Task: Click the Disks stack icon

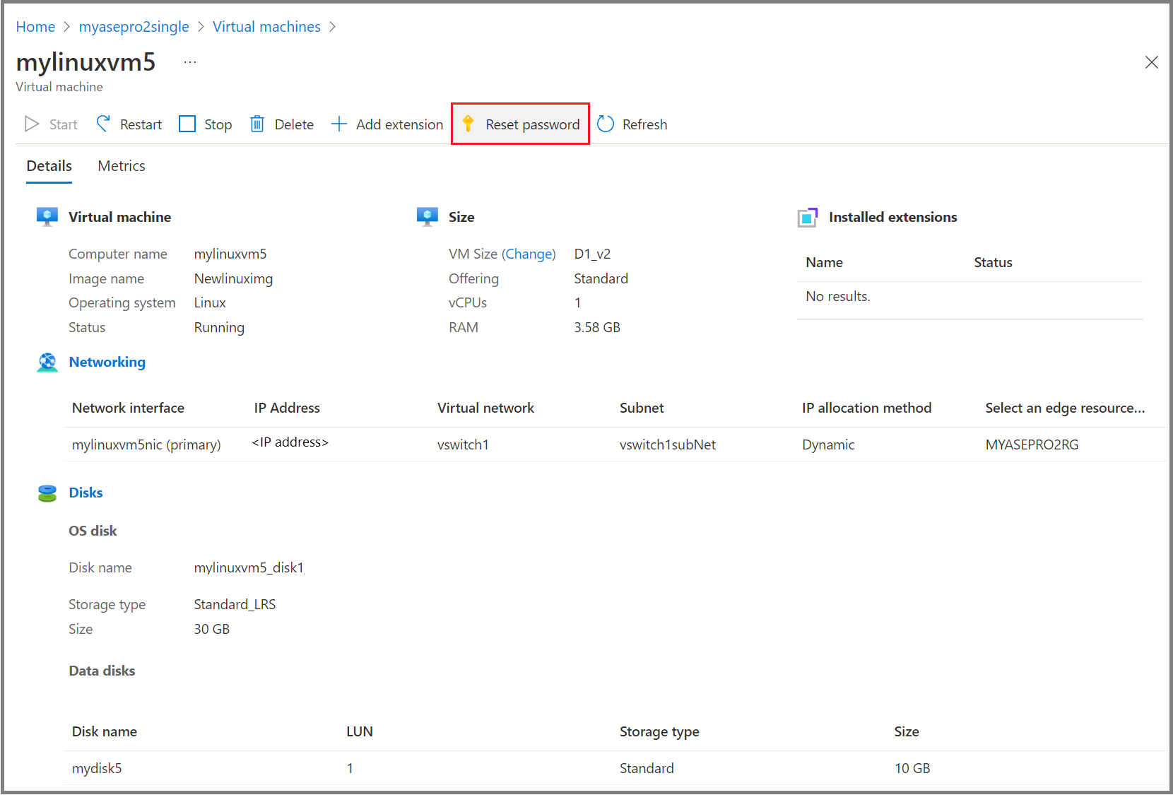Action: (x=47, y=493)
